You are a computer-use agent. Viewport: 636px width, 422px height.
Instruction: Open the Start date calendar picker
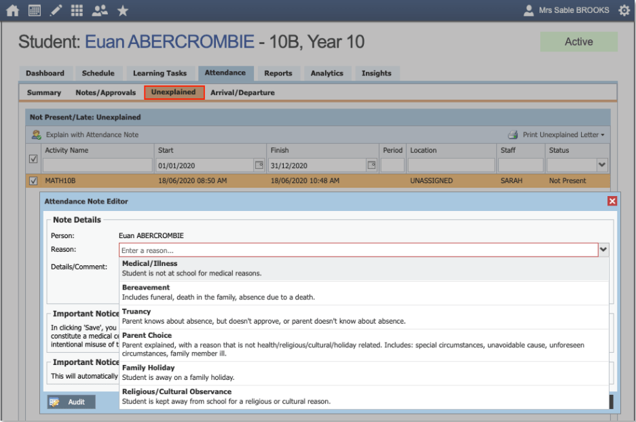(x=259, y=165)
